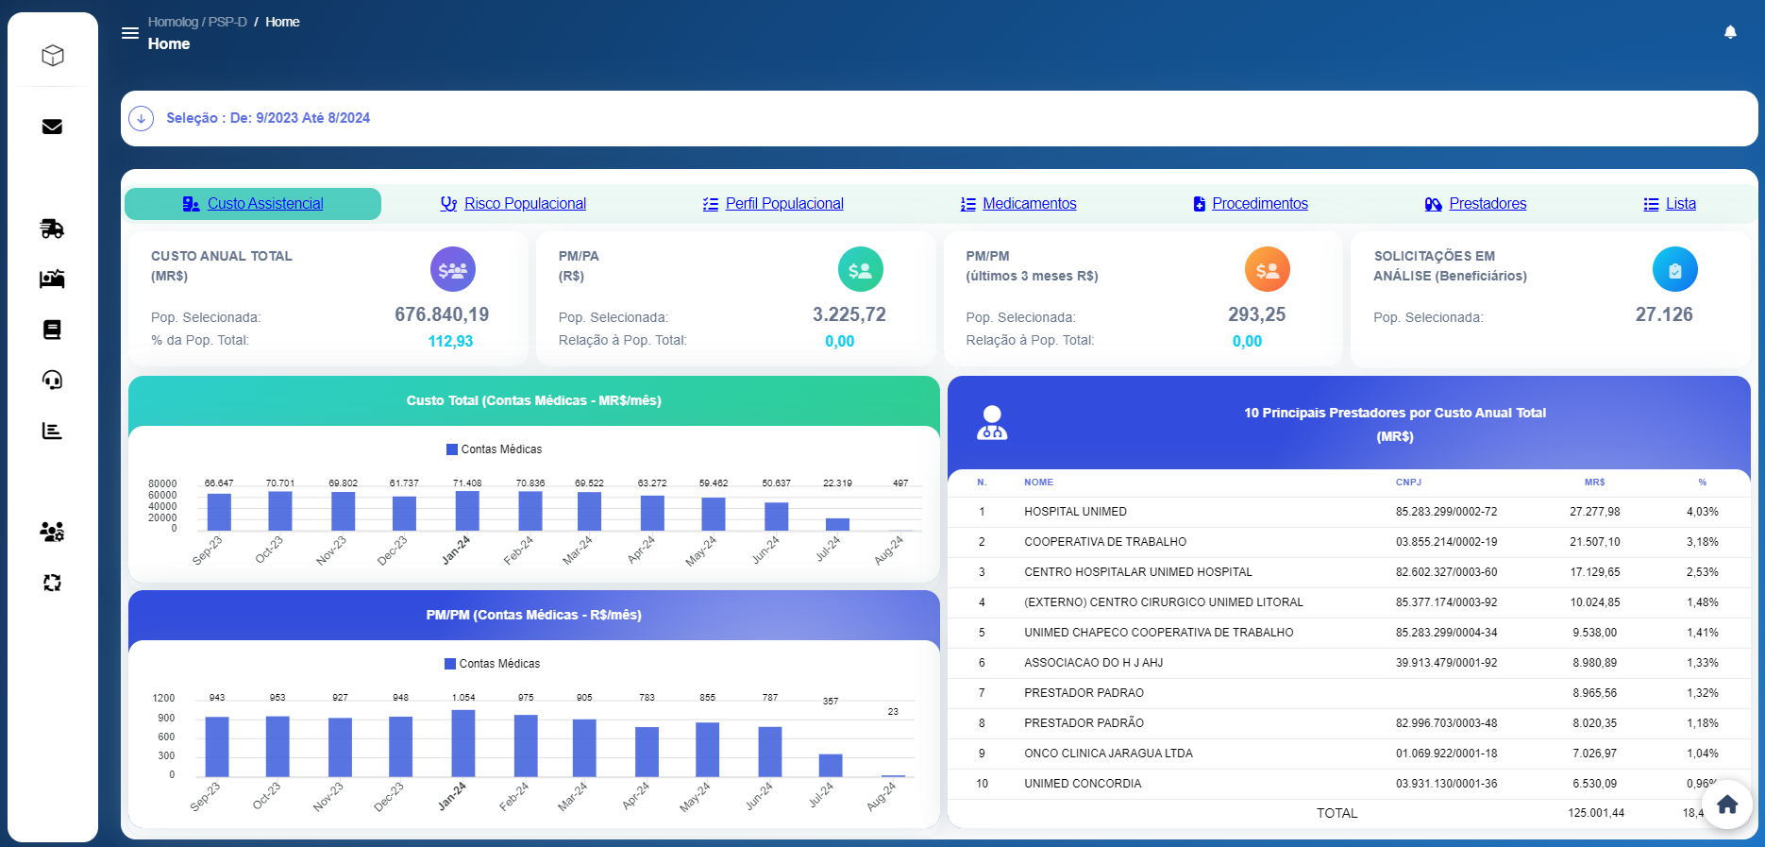The height and width of the screenshot is (847, 1765).
Task: Click the headset support icon
Action: point(53,380)
